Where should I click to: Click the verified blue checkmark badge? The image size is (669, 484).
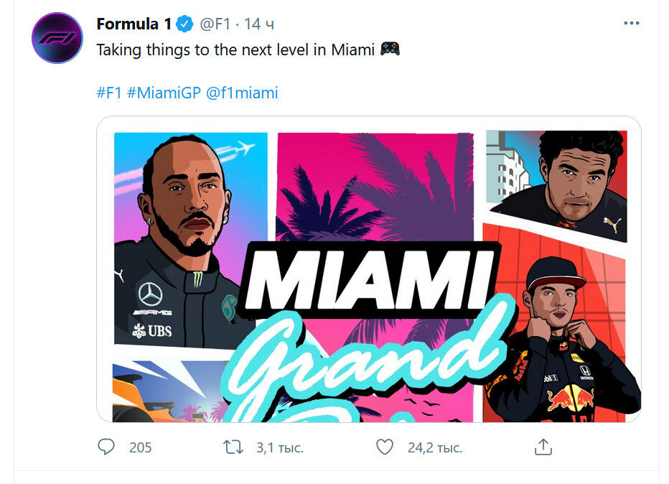[184, 22]
